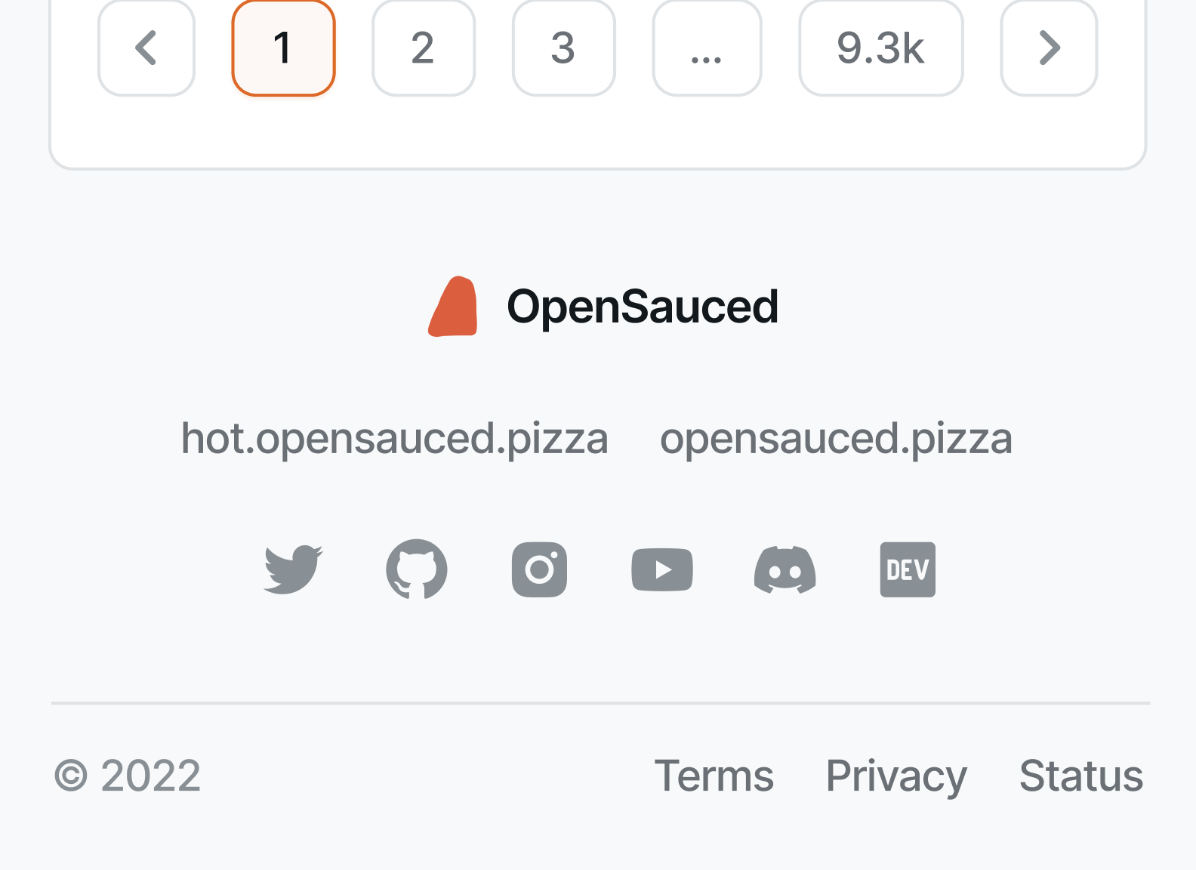The height and width of the screenshot is (870, 1196).
Task: Open the Privacy page
Action: pyautogui.click(x=896, y=775)
